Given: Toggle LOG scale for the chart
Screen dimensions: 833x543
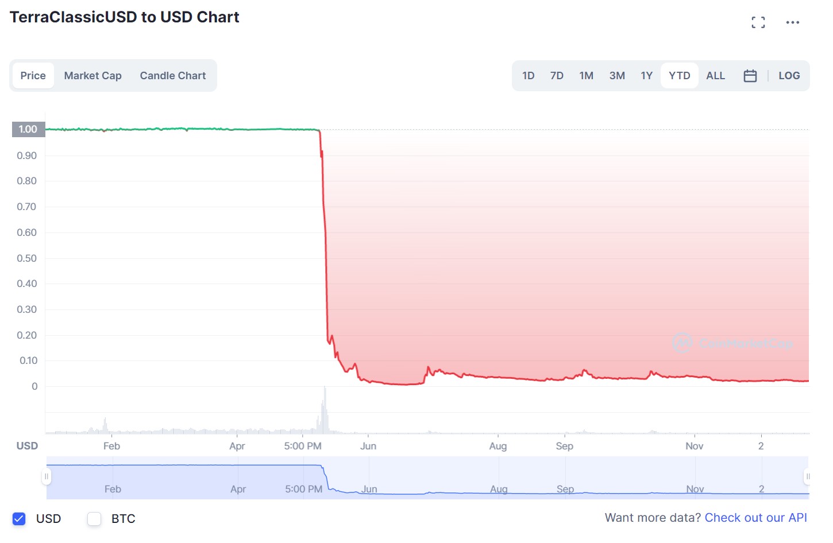Looking at the screenshot, I should point(789,75).
